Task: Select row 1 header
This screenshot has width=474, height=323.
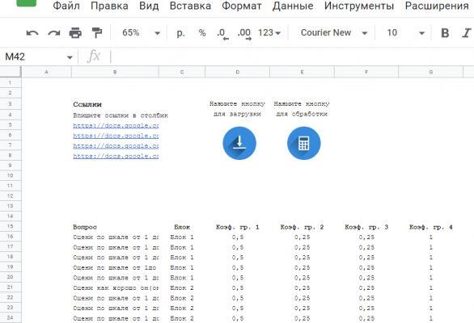Action: pyautogui.click(x=11, y=82)
